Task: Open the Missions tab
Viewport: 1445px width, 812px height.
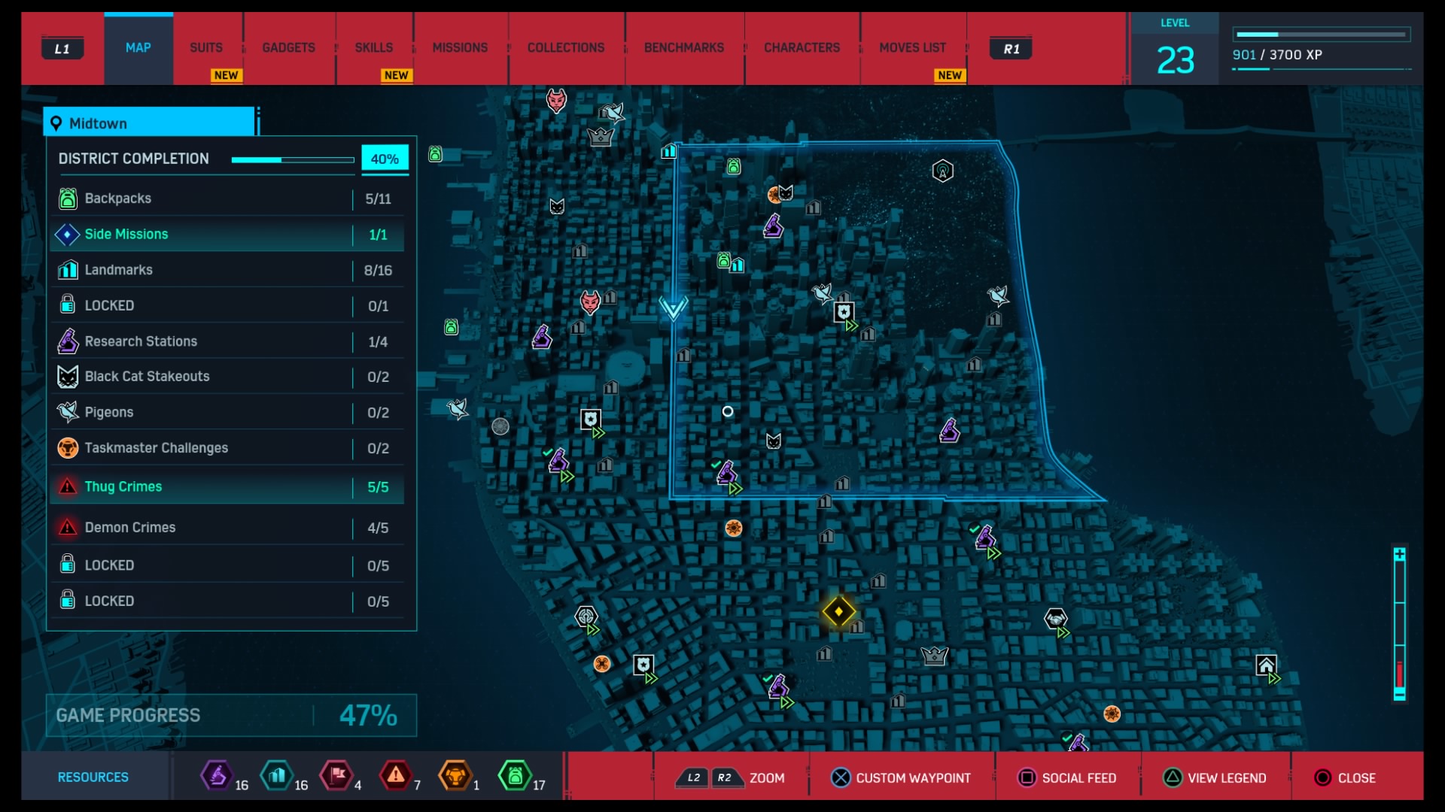Action: (x=460, y=48)
